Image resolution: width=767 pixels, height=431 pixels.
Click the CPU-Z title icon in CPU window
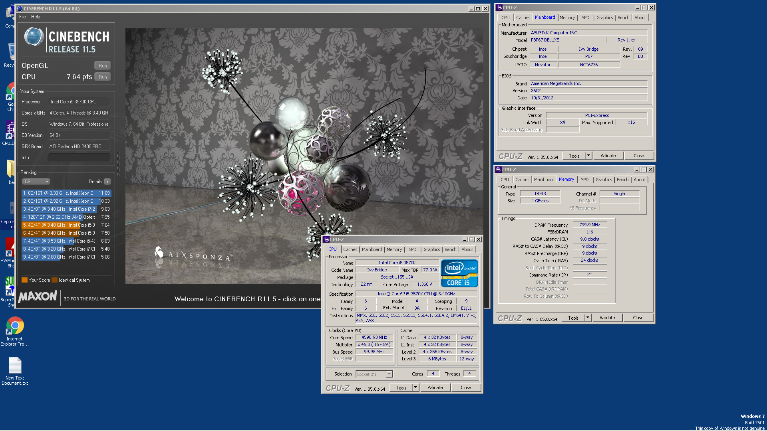326,239
